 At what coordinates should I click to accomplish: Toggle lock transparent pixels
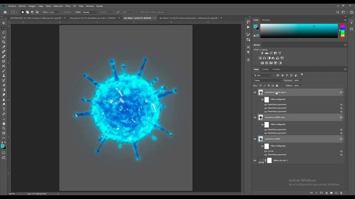[261, 86]
